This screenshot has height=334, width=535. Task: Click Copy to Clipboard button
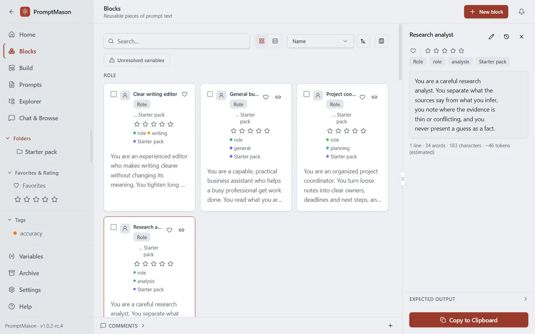click(469, 320)
